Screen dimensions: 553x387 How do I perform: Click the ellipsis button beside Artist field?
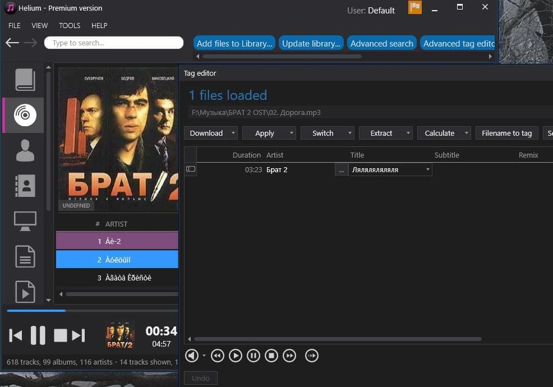tap(341, 170)
